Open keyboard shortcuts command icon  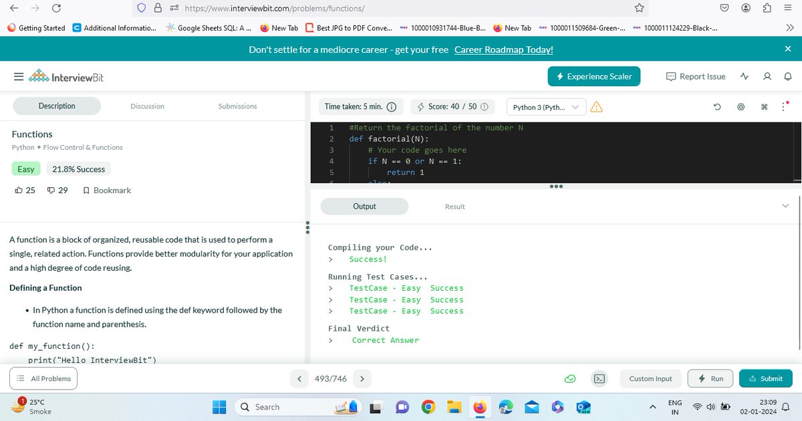point(764,107)
